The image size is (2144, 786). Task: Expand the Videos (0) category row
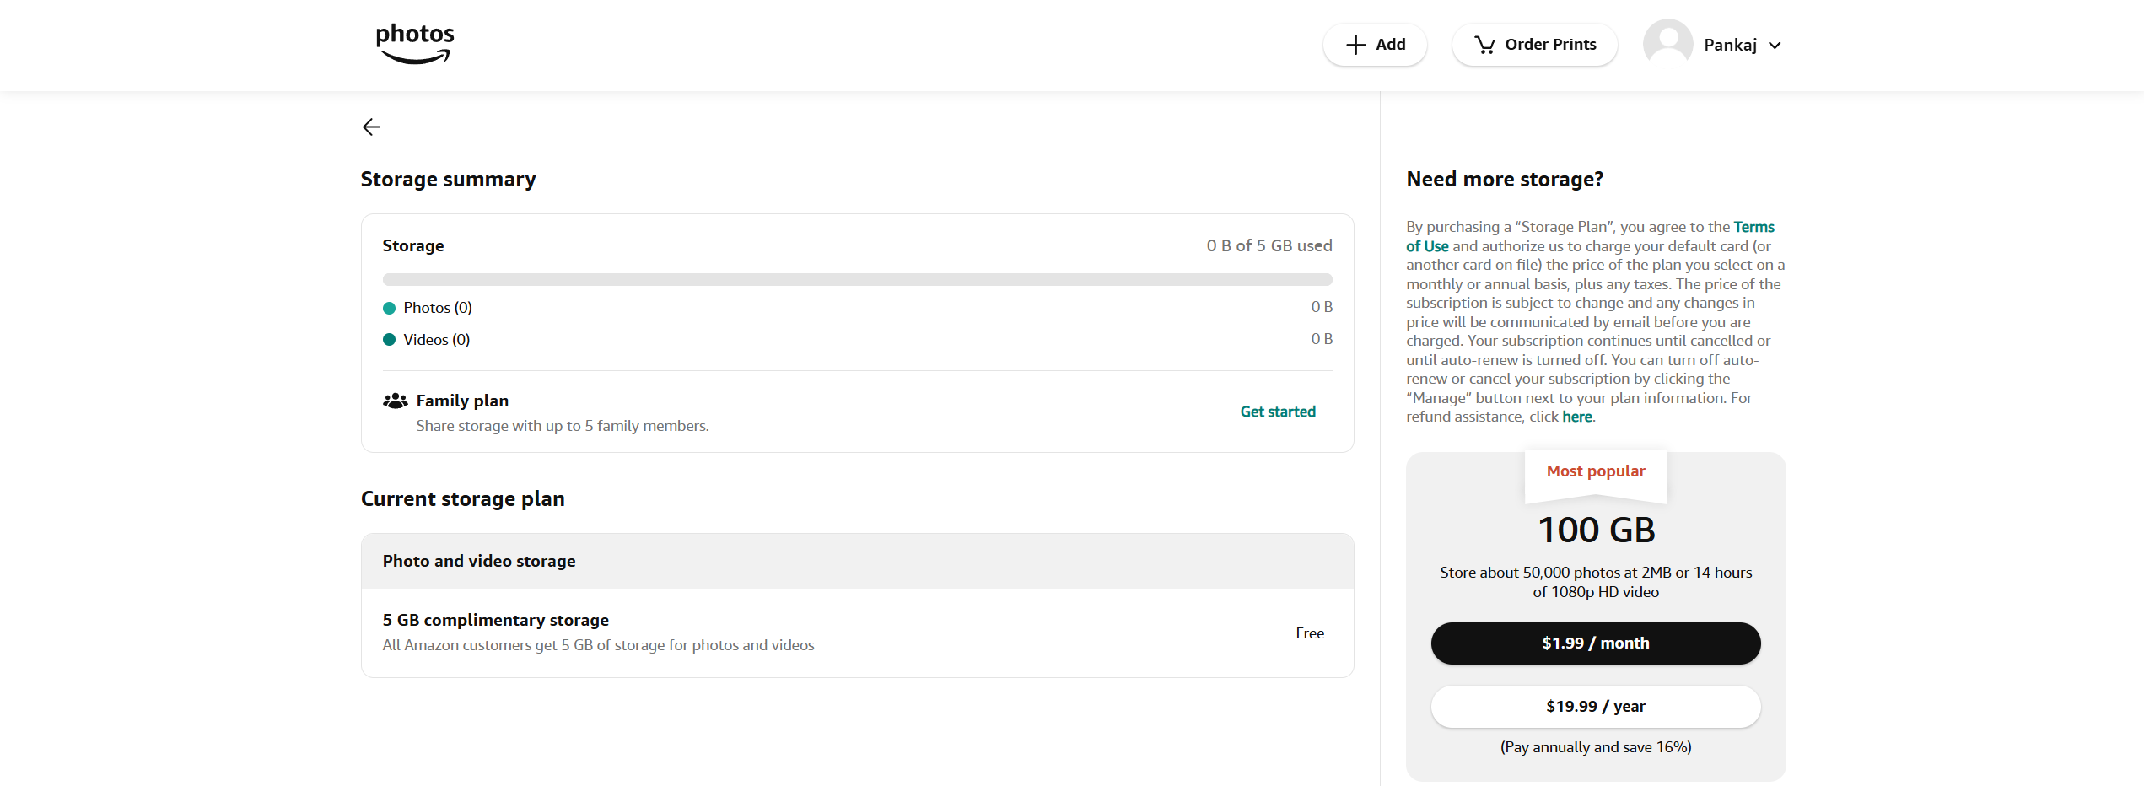(x=436, y=339)
